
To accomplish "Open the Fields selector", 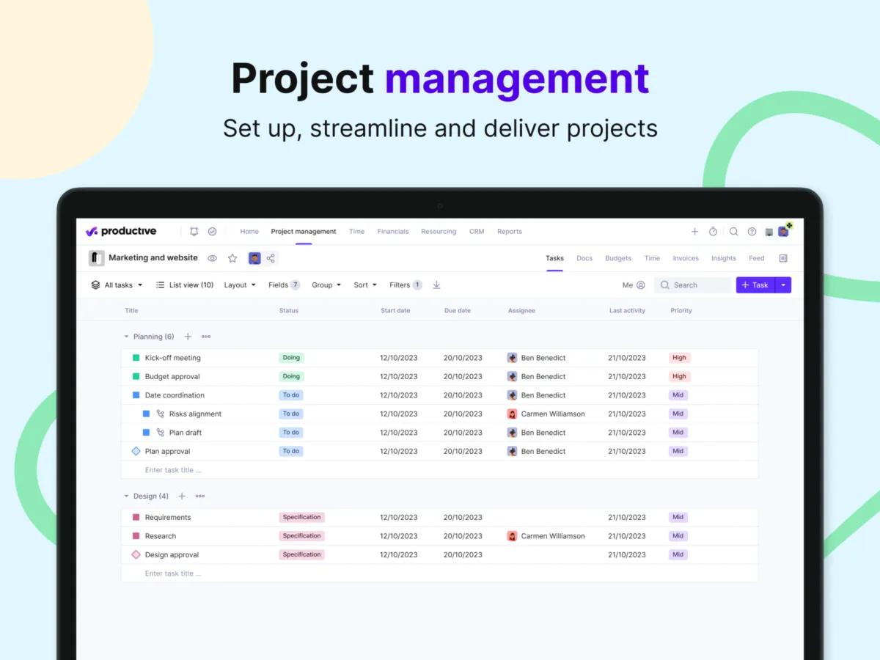I will [x=285, y=285].
